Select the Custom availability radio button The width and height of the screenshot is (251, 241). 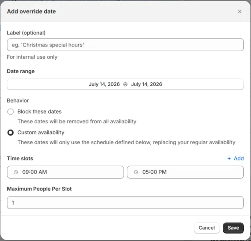11,133
